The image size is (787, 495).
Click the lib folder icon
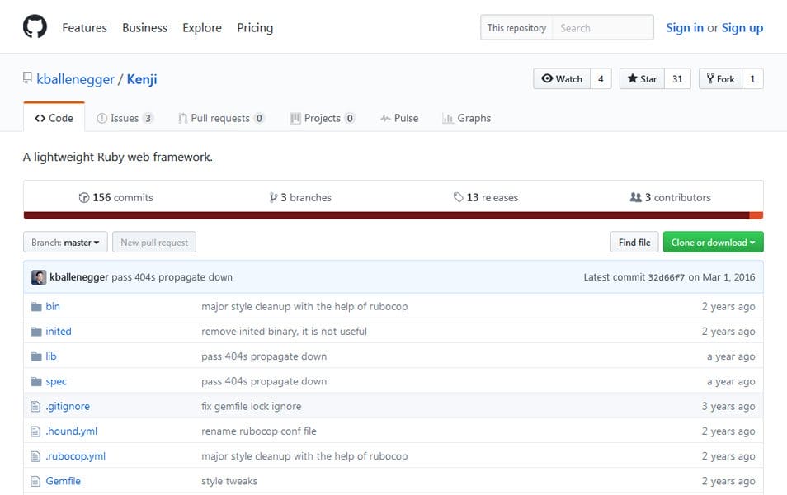pyautogui.click(x=36, y=356)
